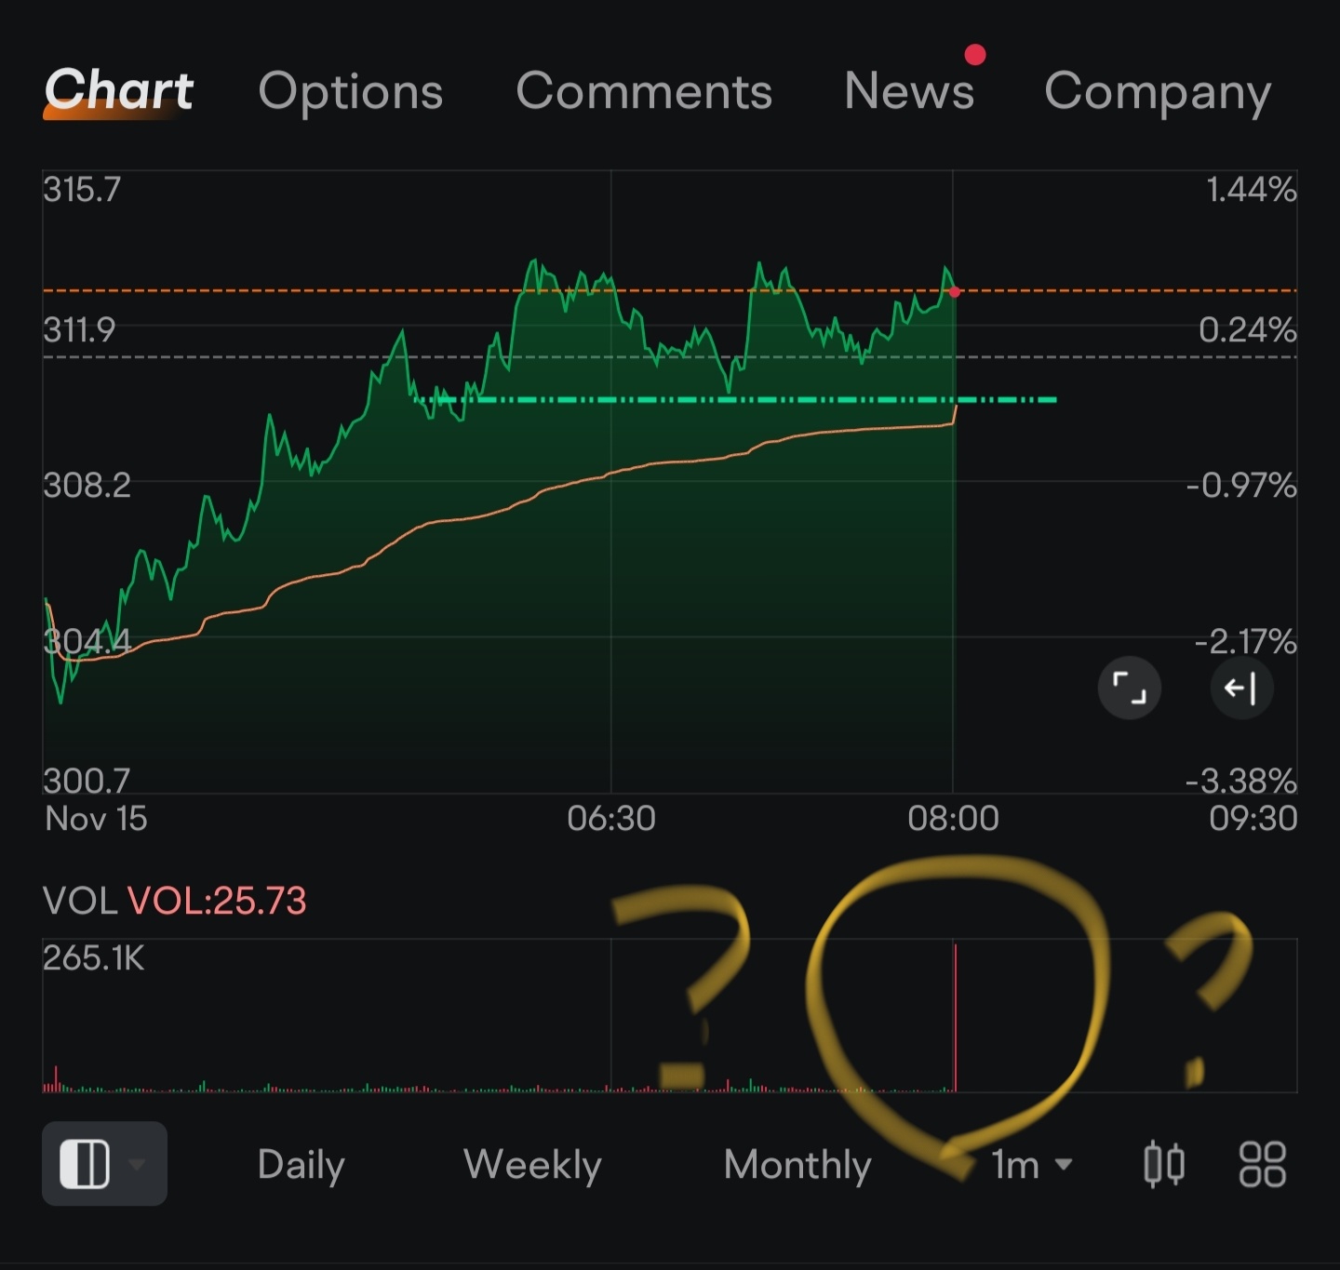
Task: Select the Daily timeframe
Action: click(301, 1165)
